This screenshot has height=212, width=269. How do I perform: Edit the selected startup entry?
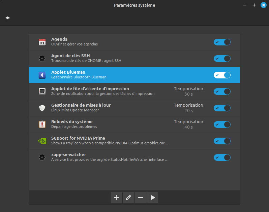[x=128, y=198]
